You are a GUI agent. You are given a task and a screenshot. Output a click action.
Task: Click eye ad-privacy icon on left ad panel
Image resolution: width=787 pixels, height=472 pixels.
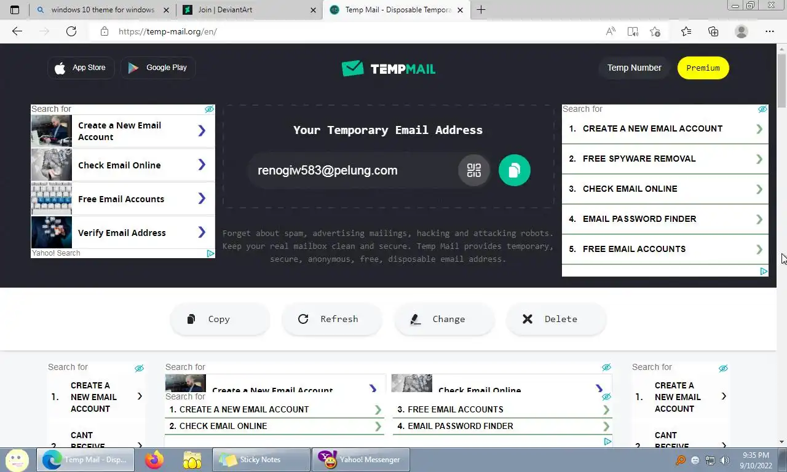209,109
